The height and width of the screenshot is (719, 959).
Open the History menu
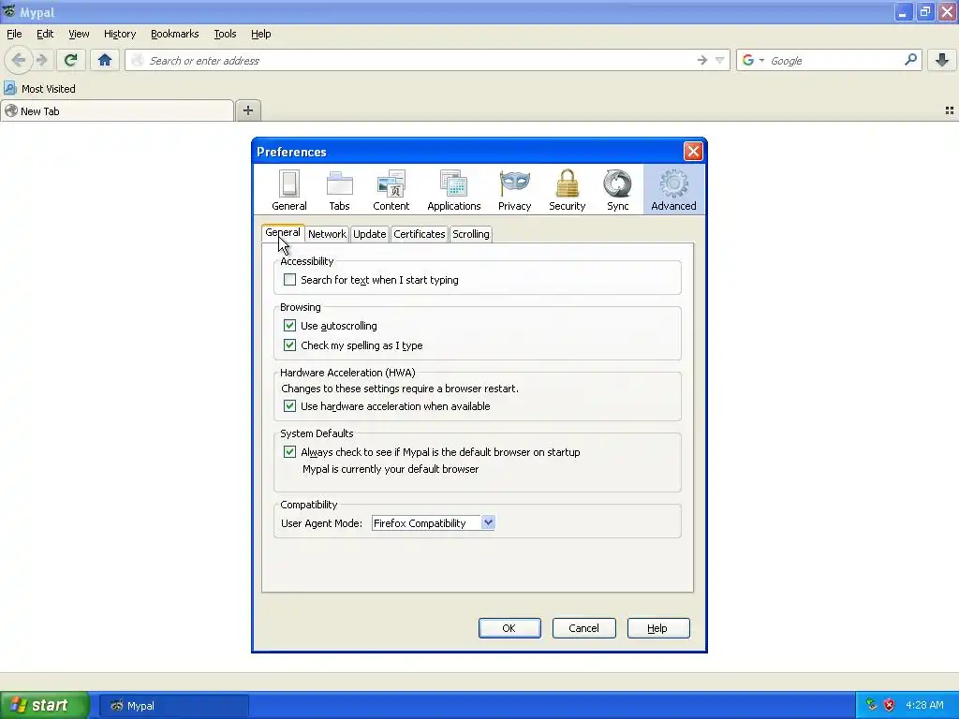coord(120,34)
